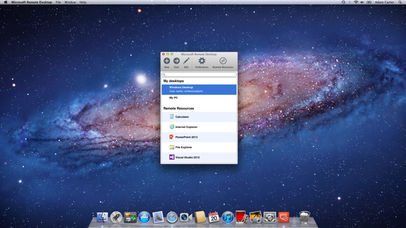
Task: Click Microsoft Remote Desktop Dock icon
Action: 284,217
